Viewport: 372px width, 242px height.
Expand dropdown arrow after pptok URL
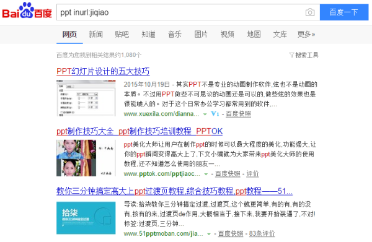(x=206, y=174)
